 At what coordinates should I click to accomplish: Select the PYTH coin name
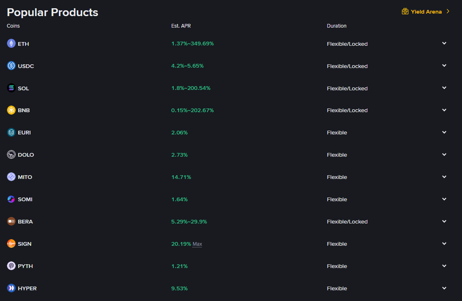[x=25, y=266]
